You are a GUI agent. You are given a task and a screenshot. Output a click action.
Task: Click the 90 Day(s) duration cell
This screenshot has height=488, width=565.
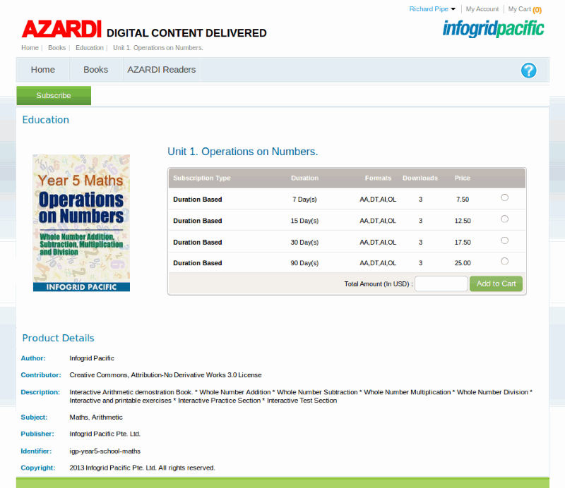click(305, 263)
